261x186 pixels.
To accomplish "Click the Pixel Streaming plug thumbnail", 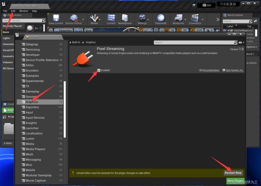I will click(83, 59).
